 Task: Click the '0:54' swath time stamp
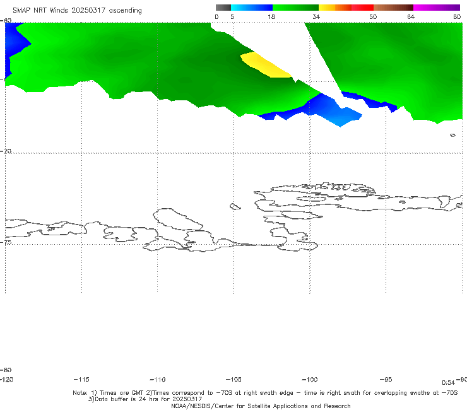click(448, 383)
